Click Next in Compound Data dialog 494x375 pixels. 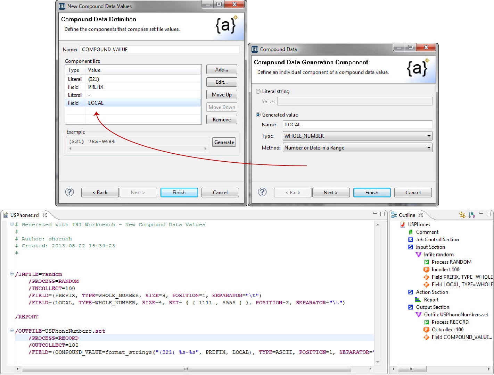331,193
